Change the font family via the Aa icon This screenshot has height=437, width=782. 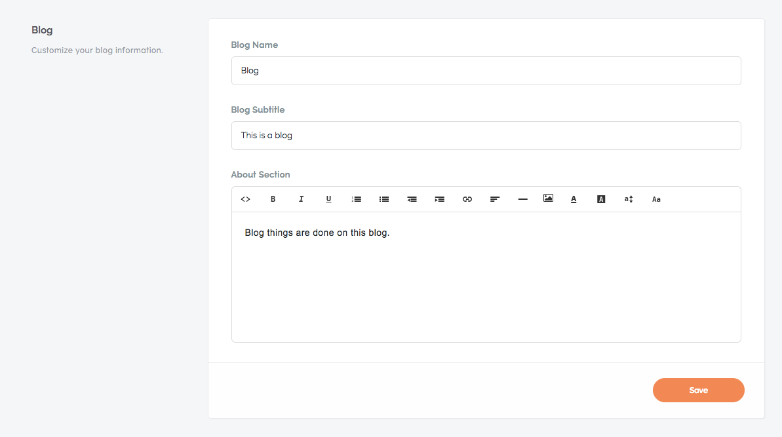coord(656,199)
